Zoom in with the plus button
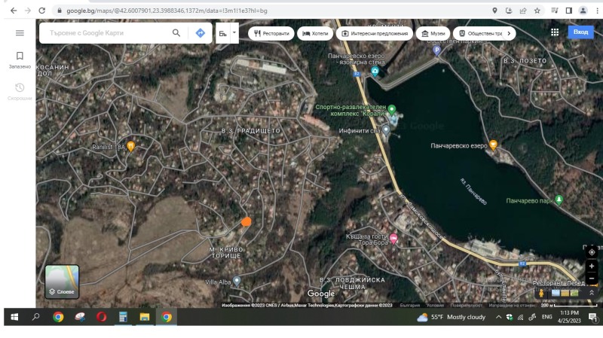 tap(591, 266)
